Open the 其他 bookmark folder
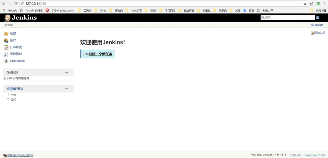 (235, 11)
